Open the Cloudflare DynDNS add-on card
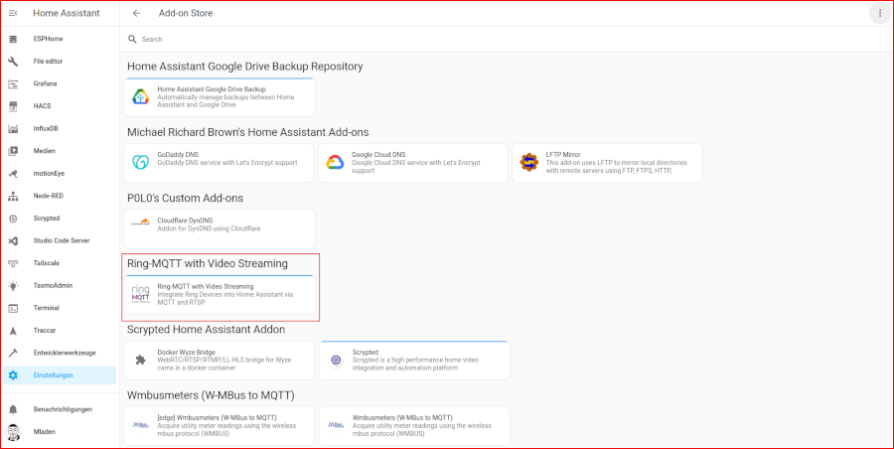This screenshot has height=449, width=894. click(x=220, y=228)
